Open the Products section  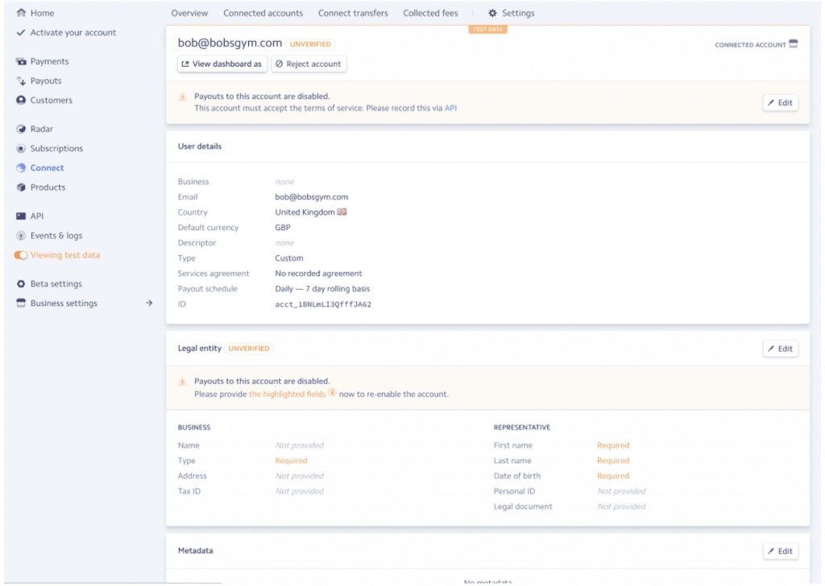[48, 187]
